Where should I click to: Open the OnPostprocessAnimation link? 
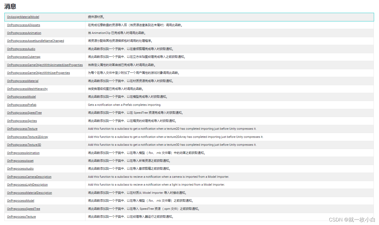[24, 33]
